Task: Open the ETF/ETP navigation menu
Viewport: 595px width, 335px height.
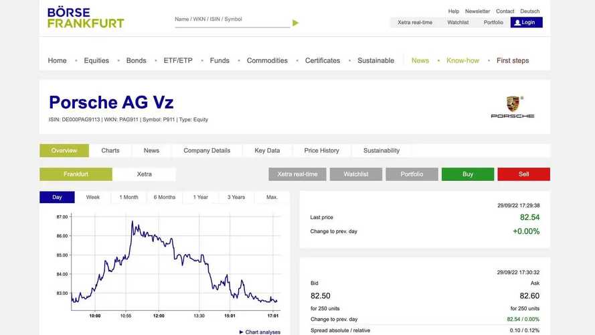Action: click(x=178, y=60)
